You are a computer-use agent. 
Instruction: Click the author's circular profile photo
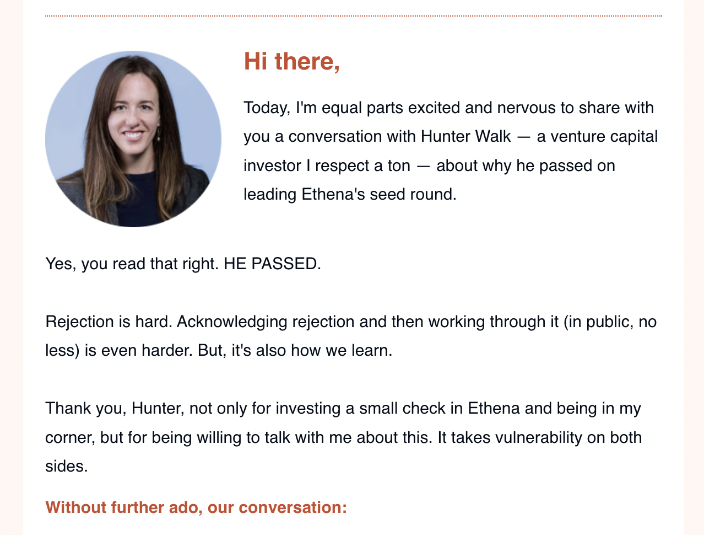[x=133, y=139]
